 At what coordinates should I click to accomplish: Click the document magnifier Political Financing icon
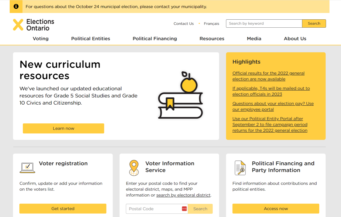pos(240,168)
